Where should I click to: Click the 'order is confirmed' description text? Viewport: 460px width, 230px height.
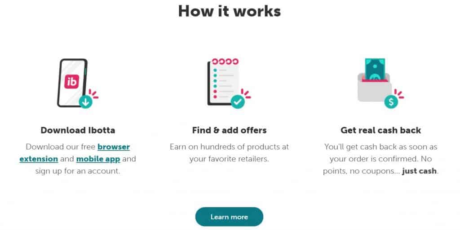tap(381, 159)
